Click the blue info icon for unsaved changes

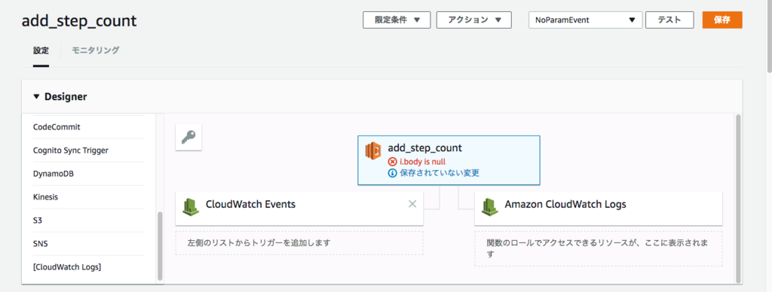[392, 173]
